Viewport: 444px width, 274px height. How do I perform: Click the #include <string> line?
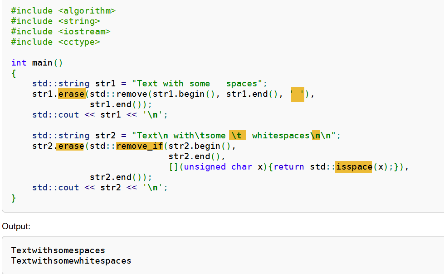(55, 21)
